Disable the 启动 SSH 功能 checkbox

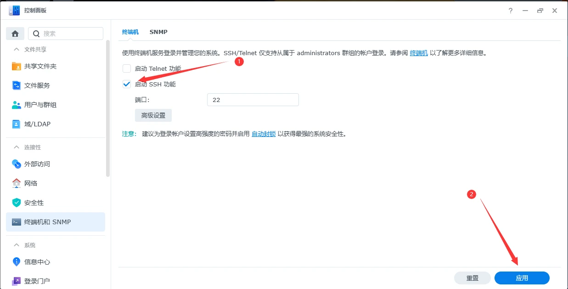[x=126, y=84]
